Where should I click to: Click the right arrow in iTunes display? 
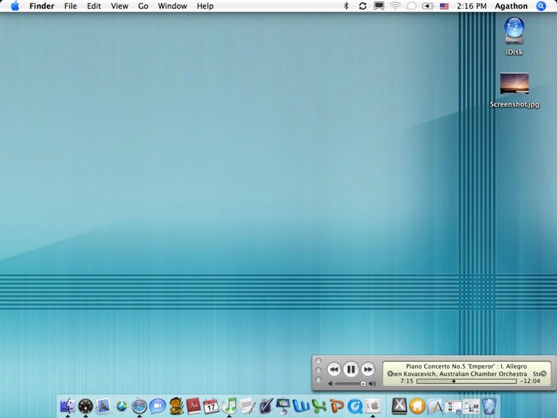(x=544, y=373)
